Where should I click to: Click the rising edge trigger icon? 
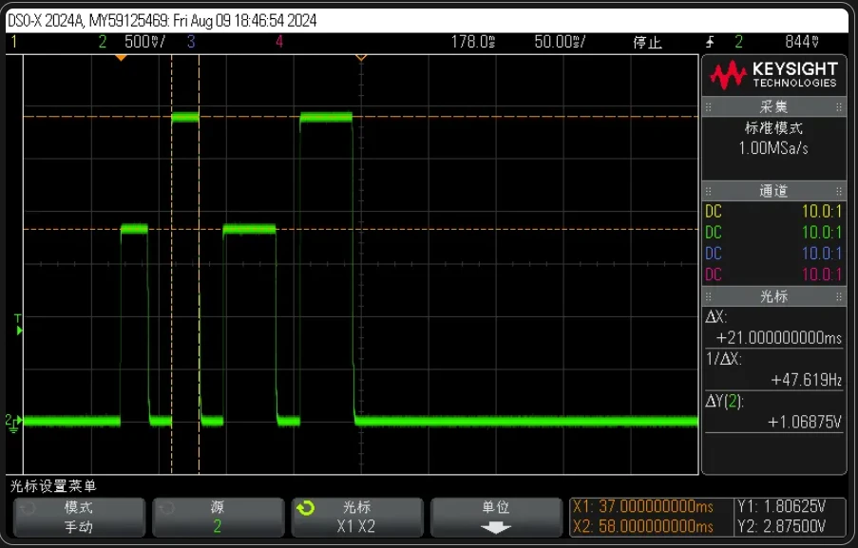pos(710,42)
